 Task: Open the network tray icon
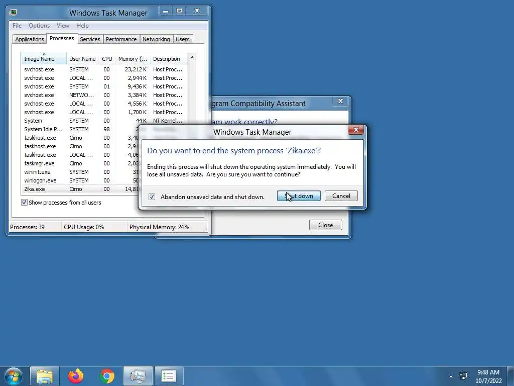[x=463, y=376]
